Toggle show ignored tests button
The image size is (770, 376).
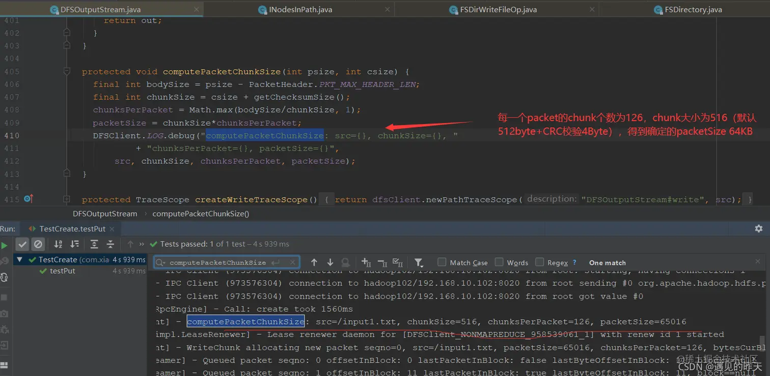click(38, 244)
